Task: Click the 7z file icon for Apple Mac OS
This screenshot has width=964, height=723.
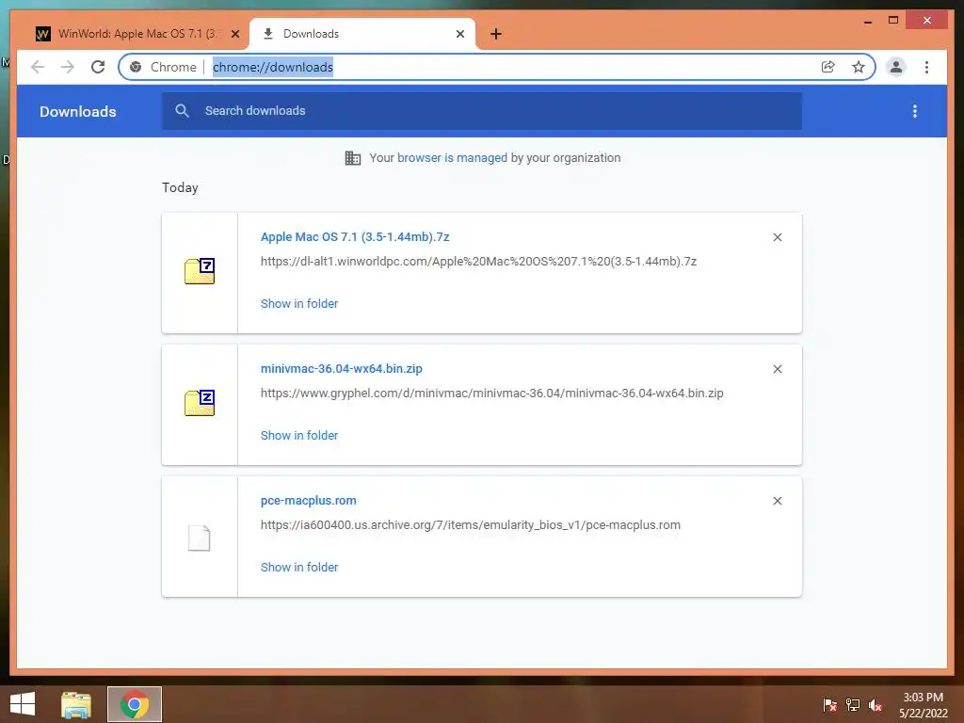Action: coord(200,270)
